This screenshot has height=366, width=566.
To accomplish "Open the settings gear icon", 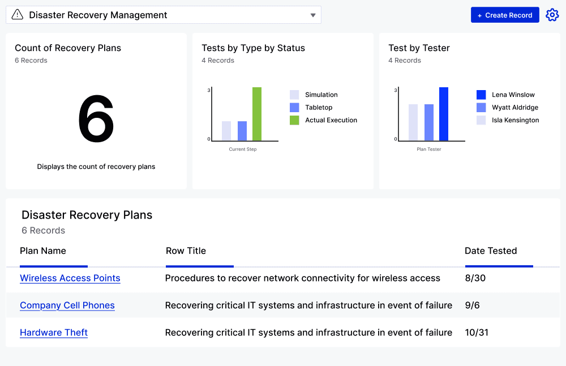I will 552,15.
